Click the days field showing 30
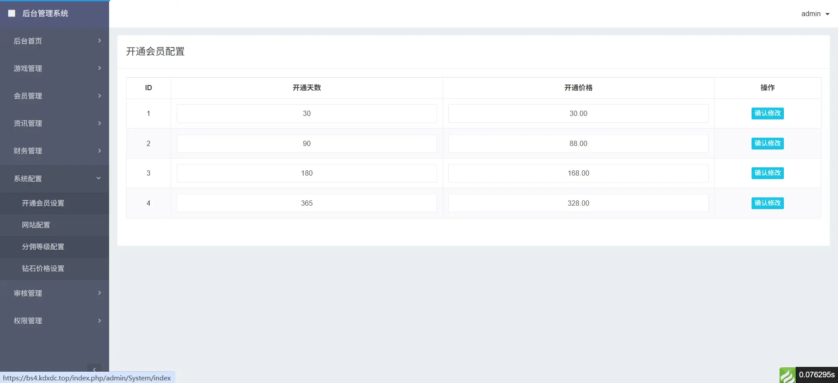This screenshot has height=383, width=838. (306, 113)
